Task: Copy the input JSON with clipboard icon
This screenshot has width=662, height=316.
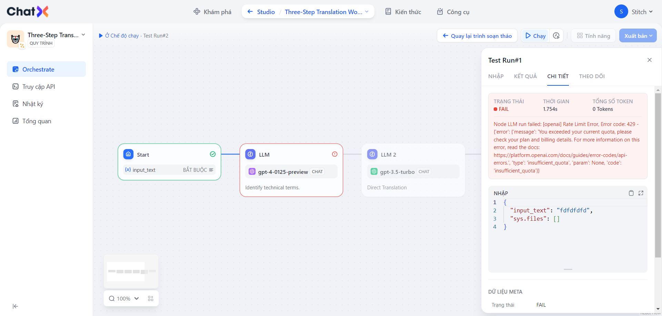Action: pos(631,193)
